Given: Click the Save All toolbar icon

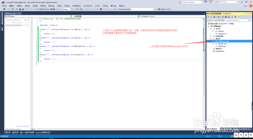Looking at the screenshot, I should click(x=23, y=9).
